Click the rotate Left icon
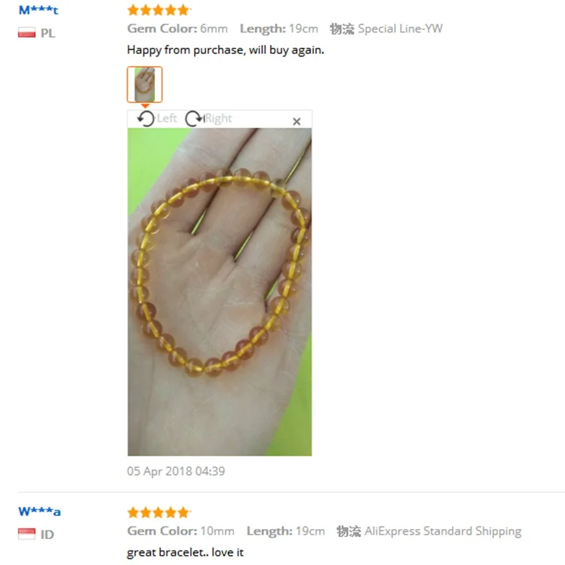Image resolution: width=565 pixels, height=565 pixels. [146, 118]
